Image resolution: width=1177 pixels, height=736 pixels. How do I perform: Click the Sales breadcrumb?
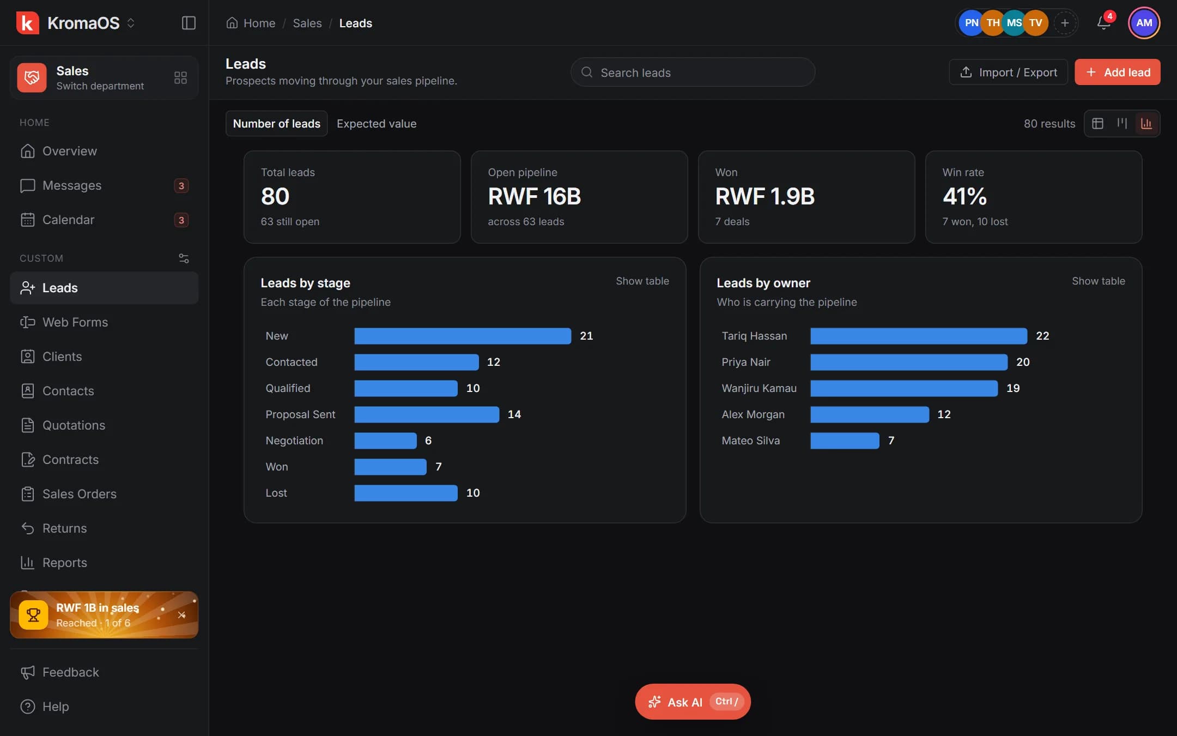307,23
